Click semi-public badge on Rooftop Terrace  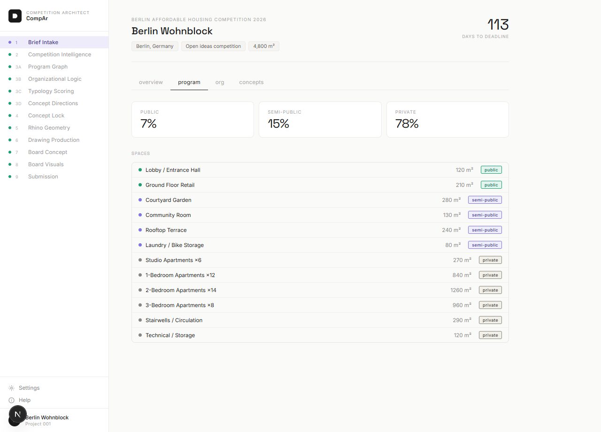[x=485, y=230]
